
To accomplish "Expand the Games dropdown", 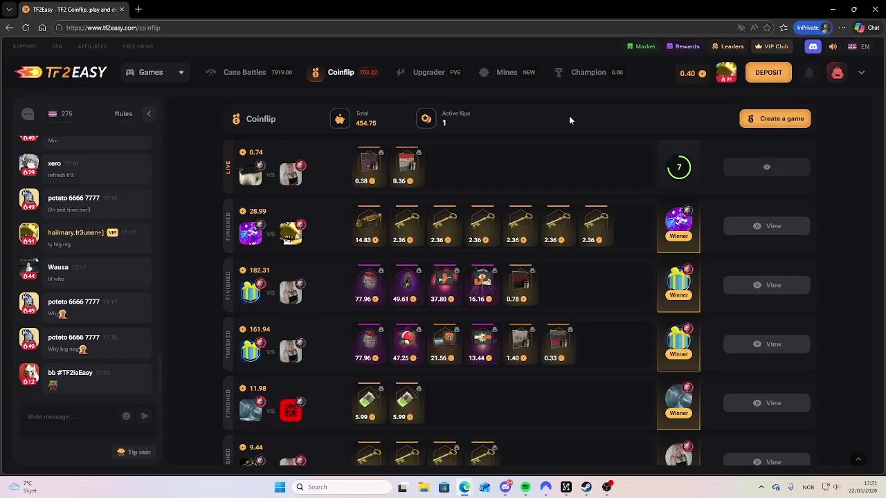I will pos(155,72).
